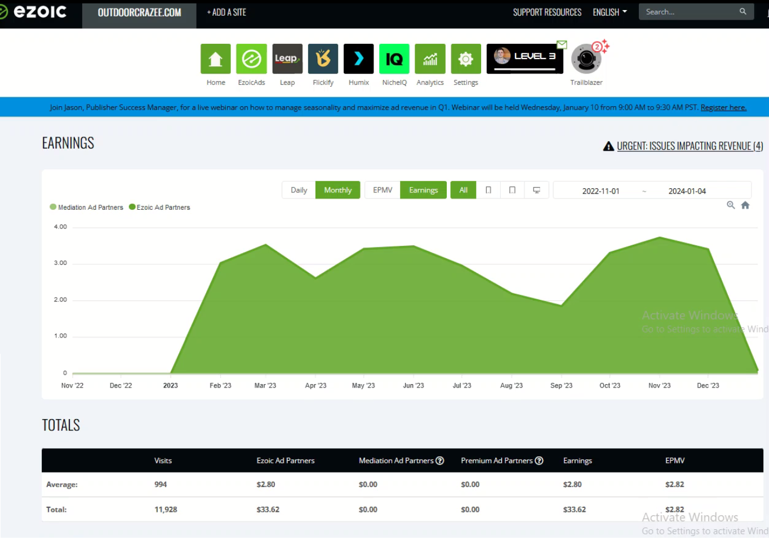Click the Aug '23 axis label

[x=511, y=386]
